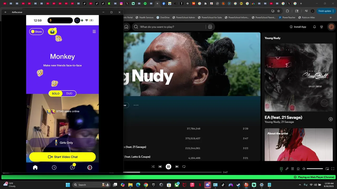The image size is (337, 189).
Task: Open connect to a device icon
Action: click(x=298, y=169)
